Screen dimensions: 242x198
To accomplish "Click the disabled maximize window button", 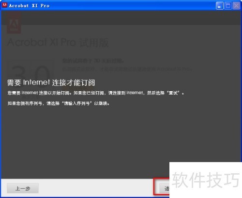I will click(x=228, y=6).
